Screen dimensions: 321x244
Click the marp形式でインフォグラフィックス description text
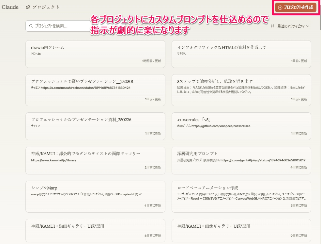point(86,194)
